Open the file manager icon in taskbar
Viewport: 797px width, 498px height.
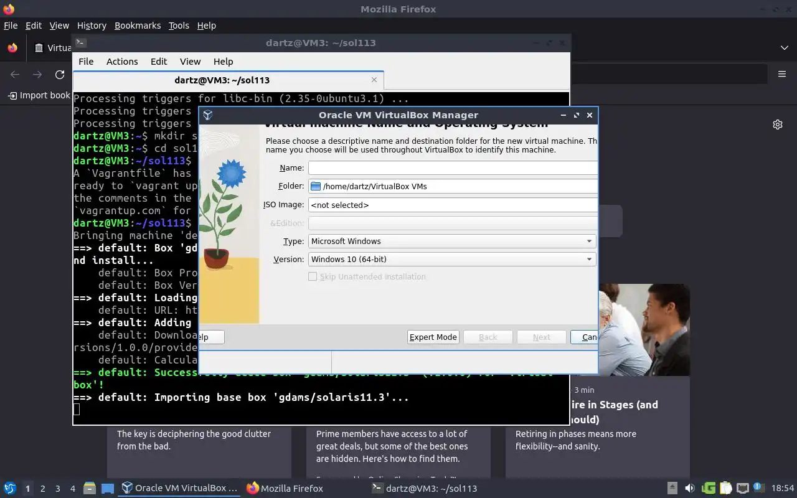coord(89,488)
